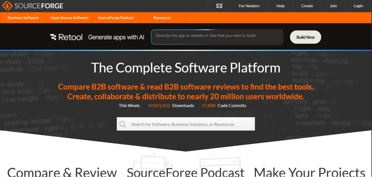Focus the Retool app description field

217,37
